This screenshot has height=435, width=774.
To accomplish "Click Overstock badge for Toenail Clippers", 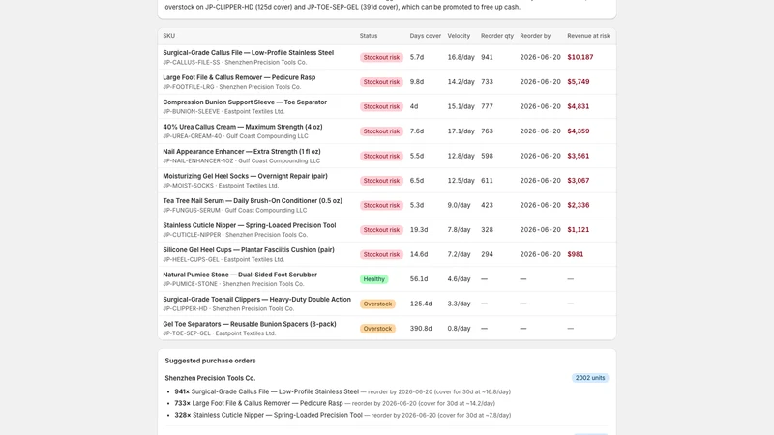I will click(x=377, y=304).
